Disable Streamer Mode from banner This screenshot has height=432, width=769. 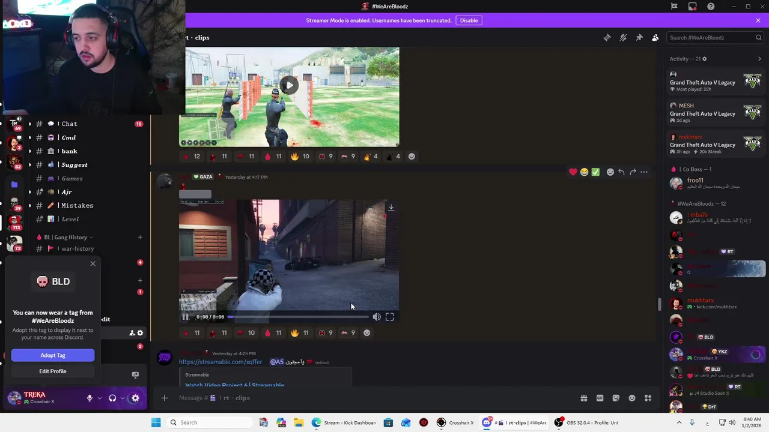pyautogui.click(x=469, y=20)
